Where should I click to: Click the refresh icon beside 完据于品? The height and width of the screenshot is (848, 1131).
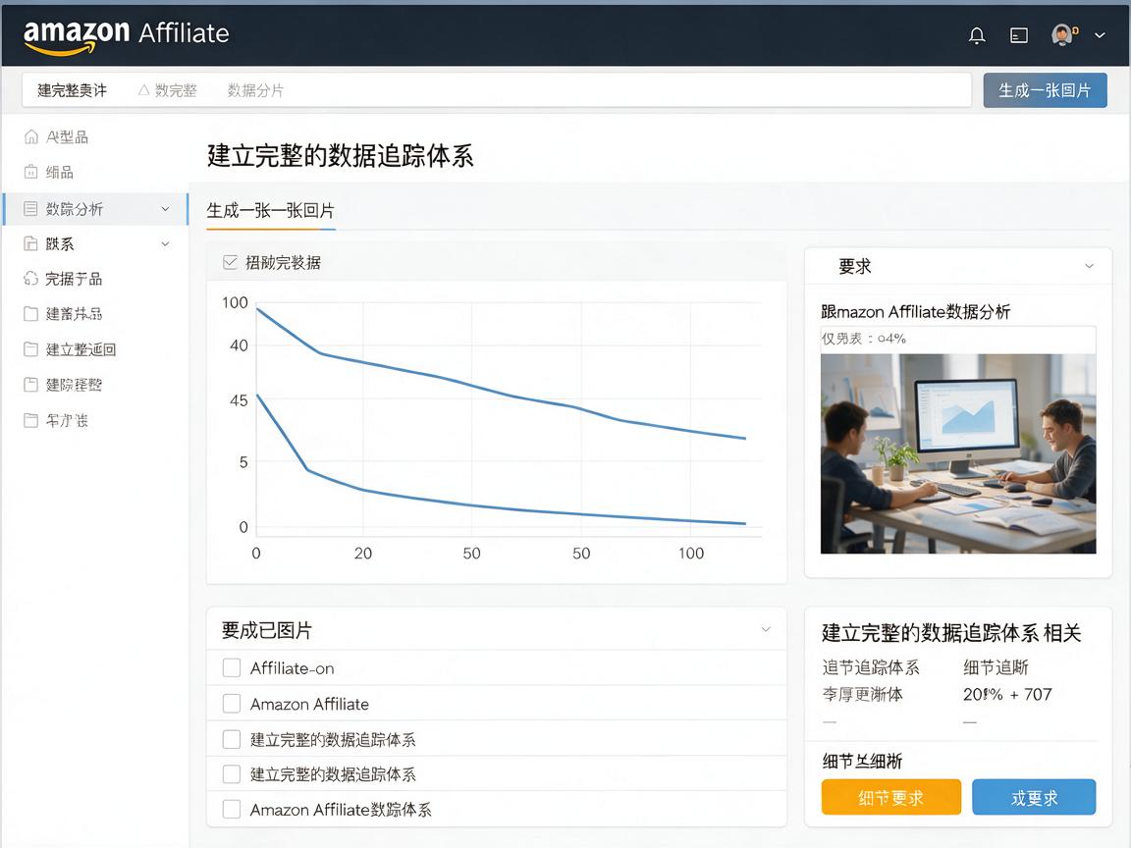[x=30, y=279]
